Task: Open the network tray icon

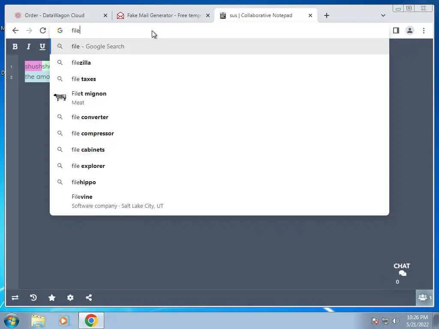Action: pyautogui.click(x=385, y=321)
